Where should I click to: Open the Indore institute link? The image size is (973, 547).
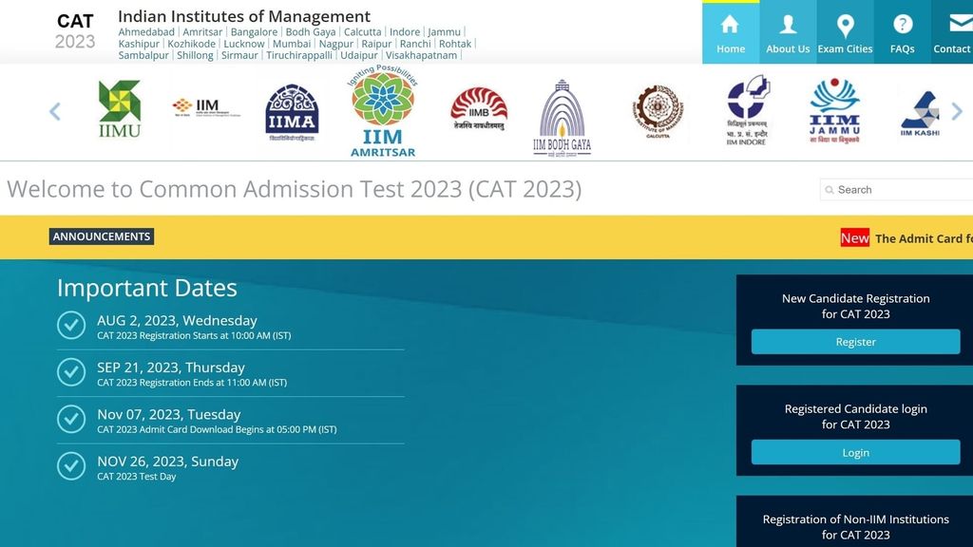click(x=405, y=31)
